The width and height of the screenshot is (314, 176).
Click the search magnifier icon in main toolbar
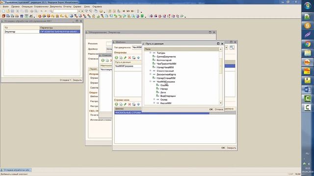51,11
